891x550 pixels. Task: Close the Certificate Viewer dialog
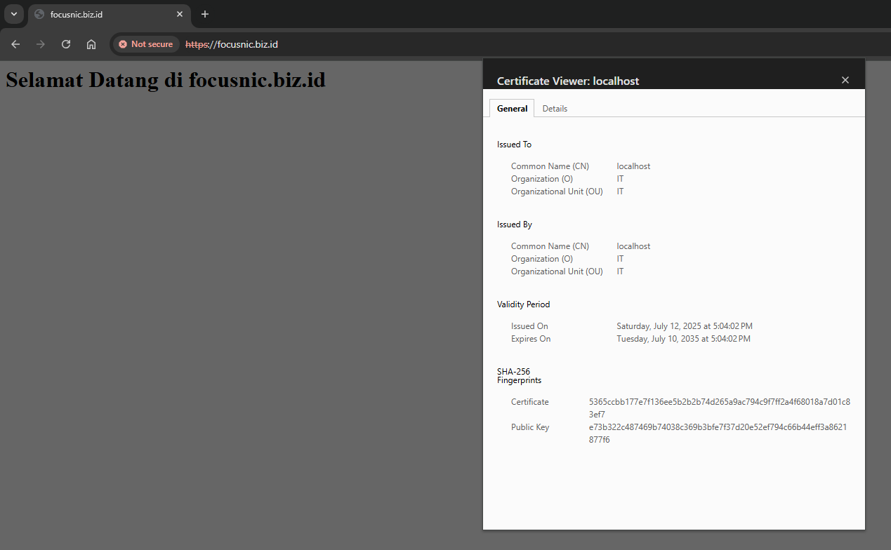845,80
